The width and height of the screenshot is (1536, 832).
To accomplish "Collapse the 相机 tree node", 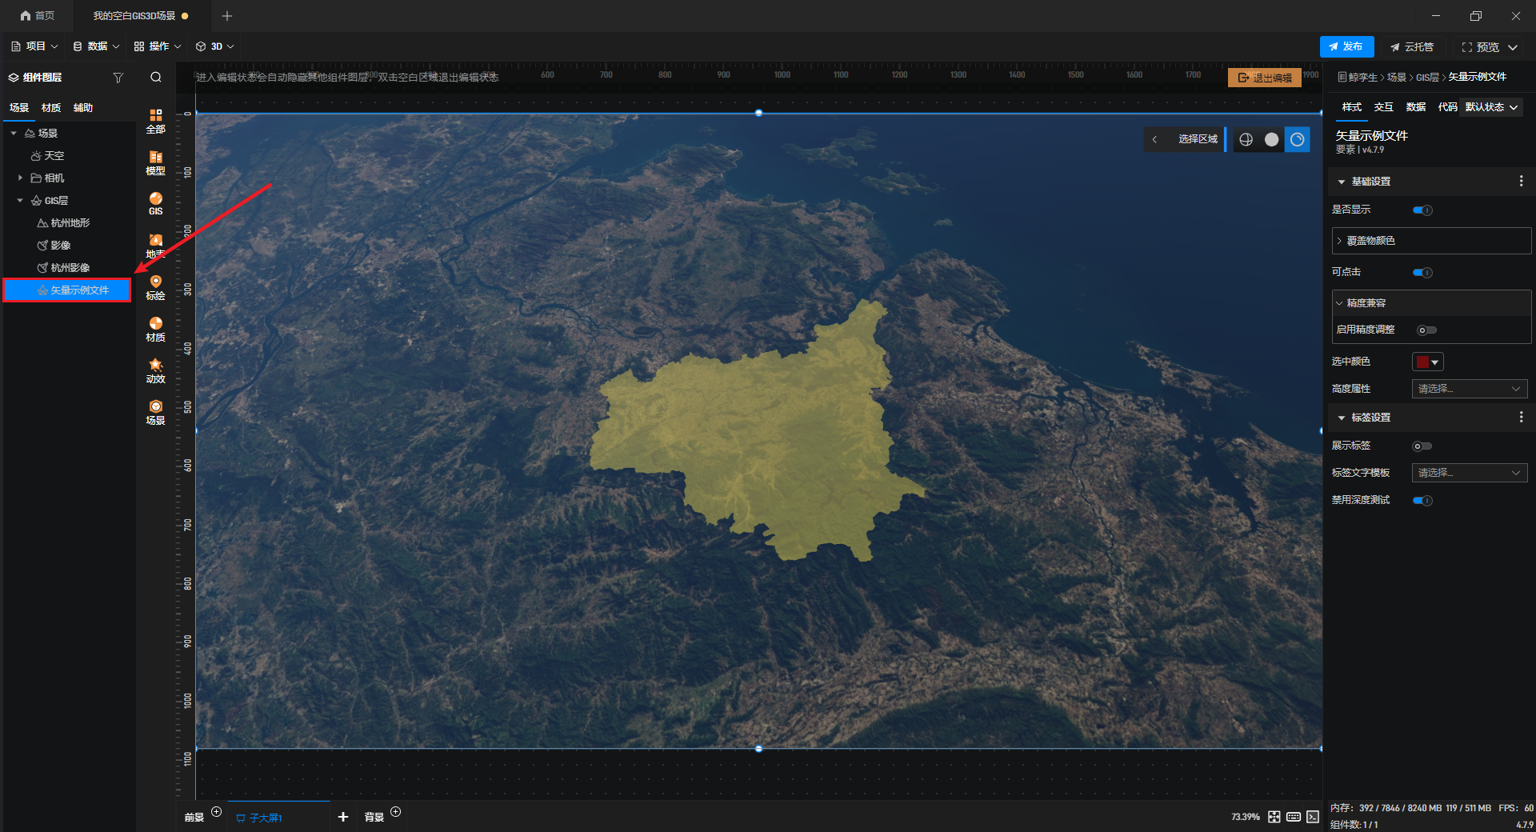I will click(20, 178).
